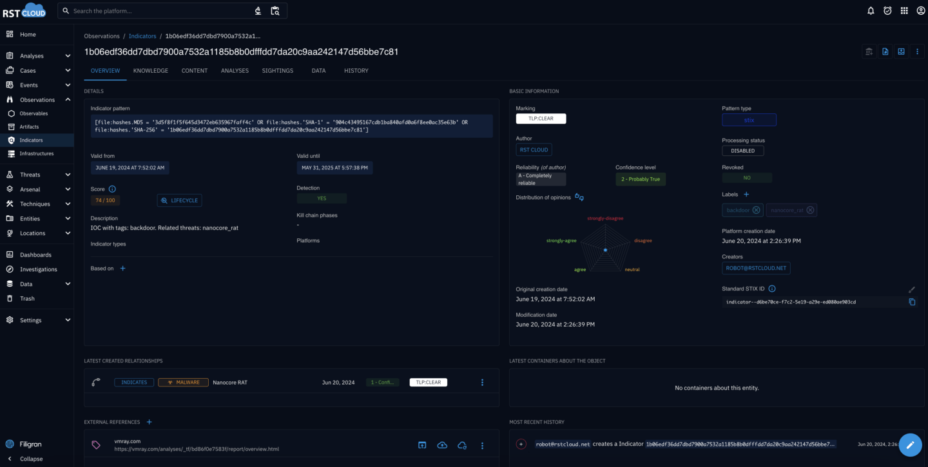Collapse the Observations sidebar section
The height and width of the screenshot is (467, 928).
(x=67, y=99)
